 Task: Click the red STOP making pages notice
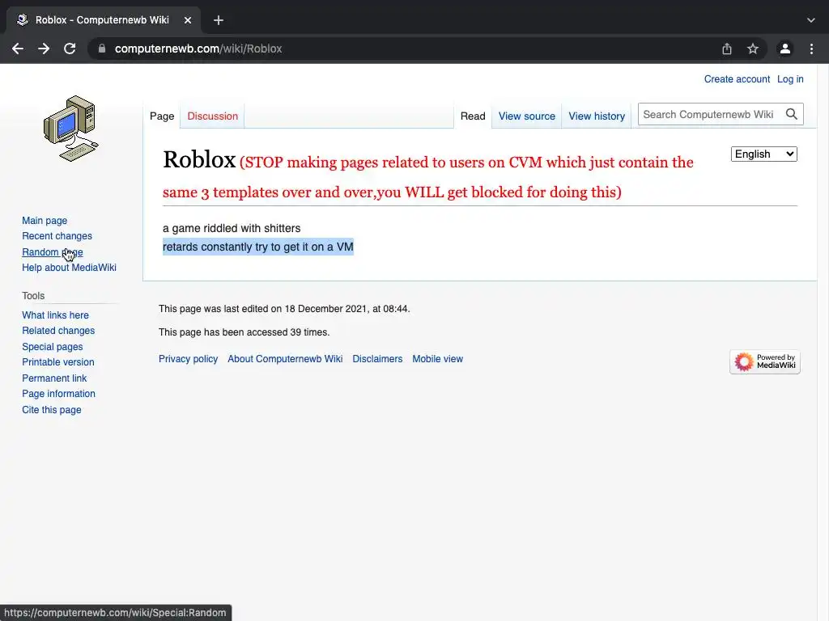pyautogui.click(x=428, y=177)
